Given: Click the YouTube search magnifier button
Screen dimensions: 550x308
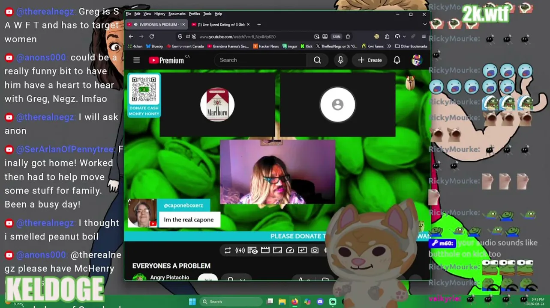Looking at the screenshot, I should coord(317,60).
